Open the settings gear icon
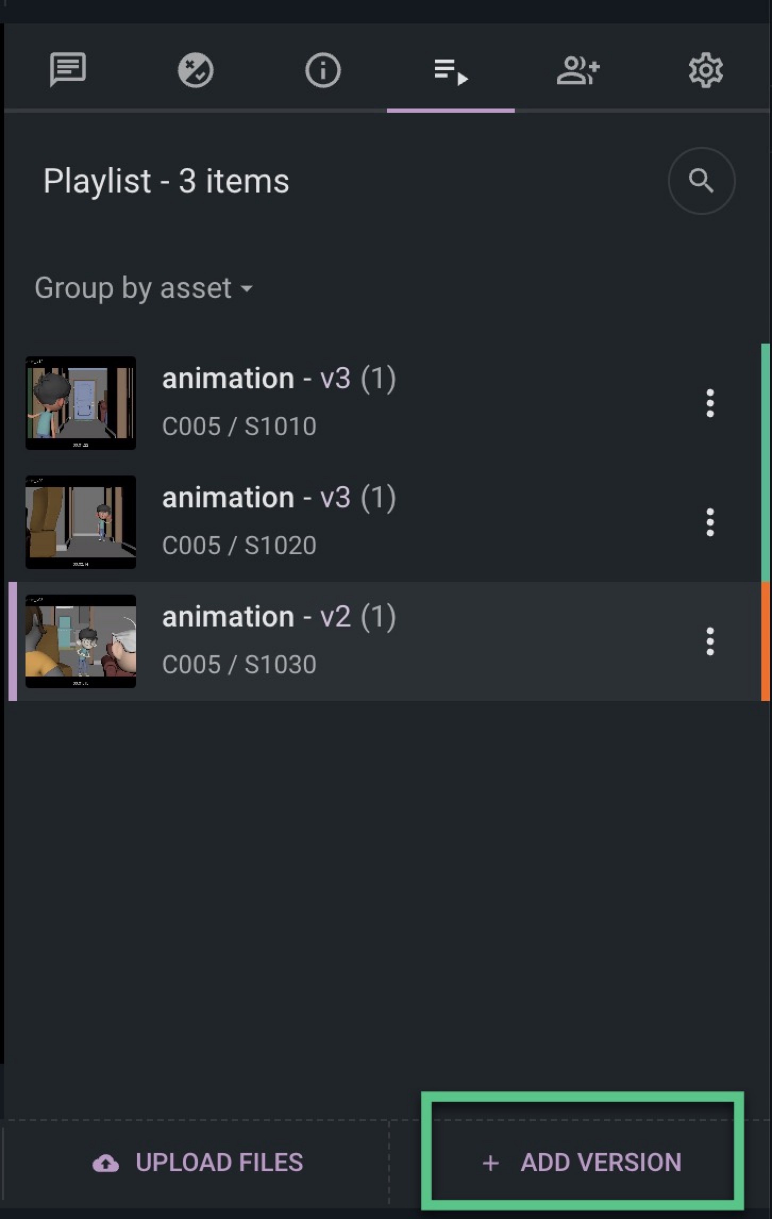The height and width of the screenshot is (1219, 772). pos(706,70)
